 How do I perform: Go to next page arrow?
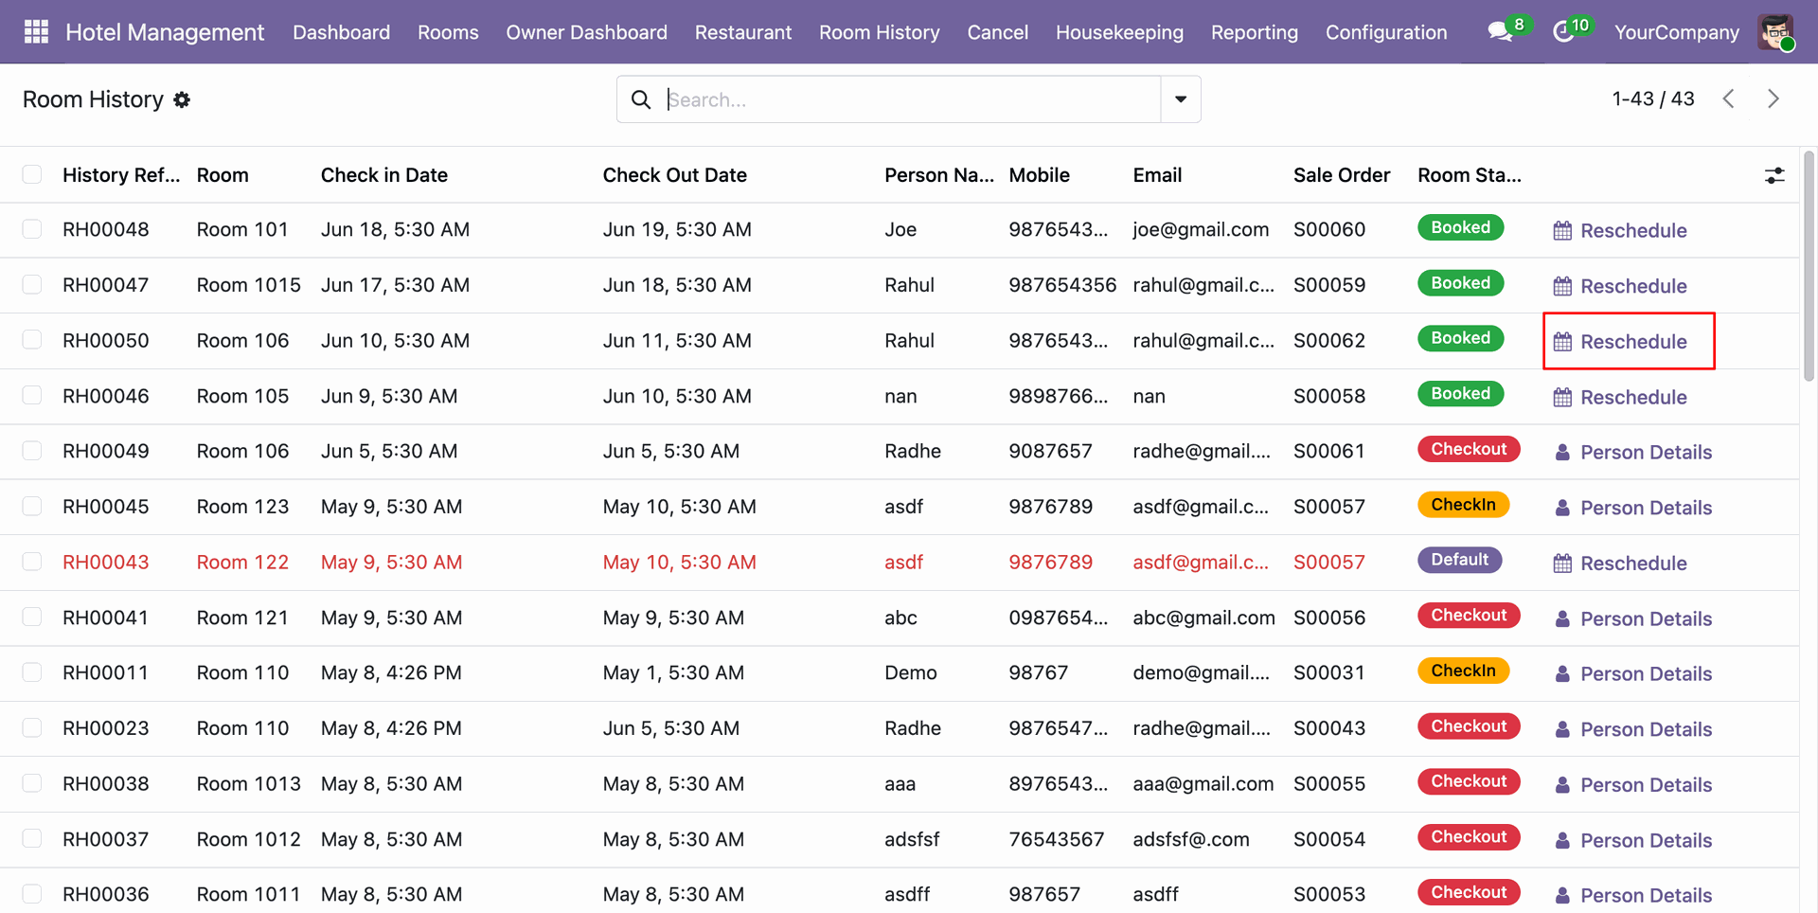point(1773,98)
